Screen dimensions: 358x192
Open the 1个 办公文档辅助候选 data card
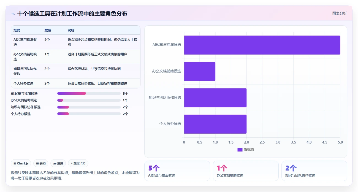pyautogui.click(x=246, y=171)
